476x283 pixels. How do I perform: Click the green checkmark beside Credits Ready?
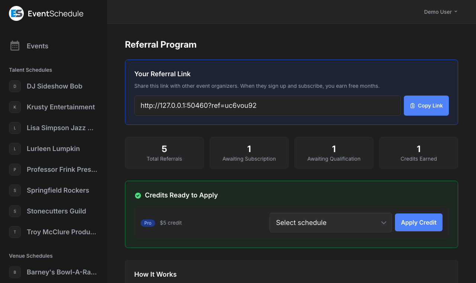138,195
